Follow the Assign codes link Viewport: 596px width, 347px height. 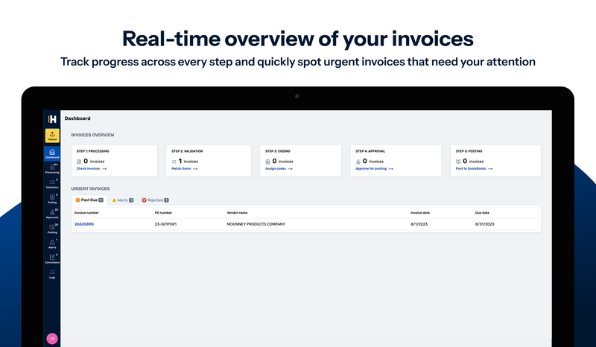pos(279,168)
